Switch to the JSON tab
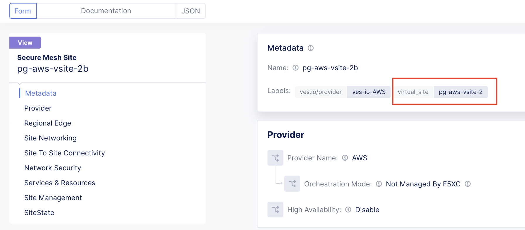525x230 pixels. [x=191, y=11]
